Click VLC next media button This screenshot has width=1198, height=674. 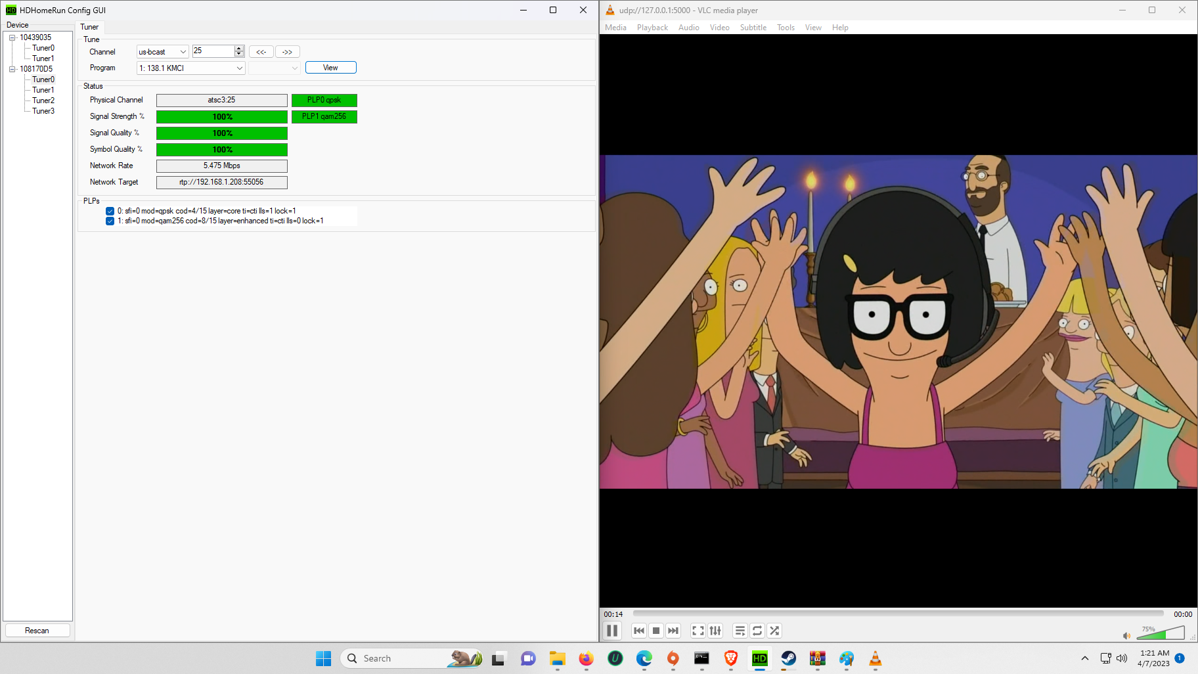[x=673, y=631]
